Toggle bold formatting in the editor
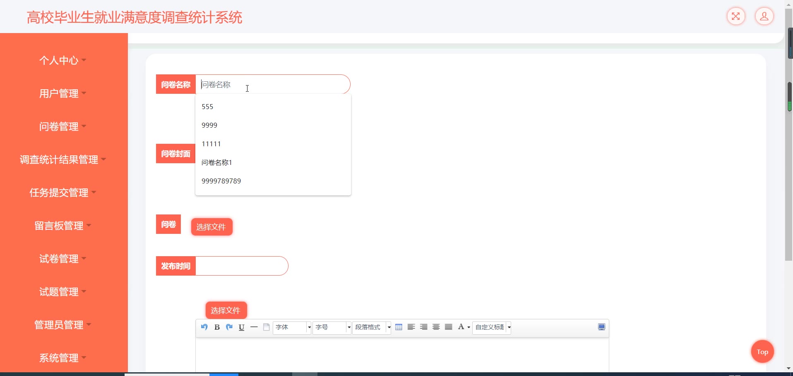The height and width of the screenshot is (376, 793). (x=217, y=327)
